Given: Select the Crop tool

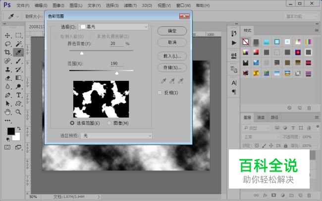Looking at the screenshot, I should tap(7, 52).
